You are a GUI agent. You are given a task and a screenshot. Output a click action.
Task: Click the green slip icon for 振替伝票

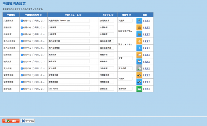[x=139, y=89]
